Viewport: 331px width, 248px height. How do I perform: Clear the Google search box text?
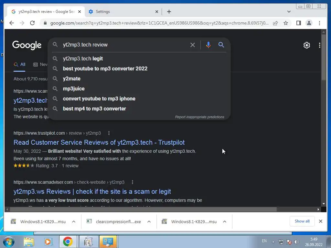193,45
